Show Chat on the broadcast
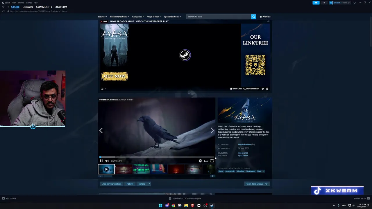The width and height of the screenshot is (372, 209). pos(236,89)
